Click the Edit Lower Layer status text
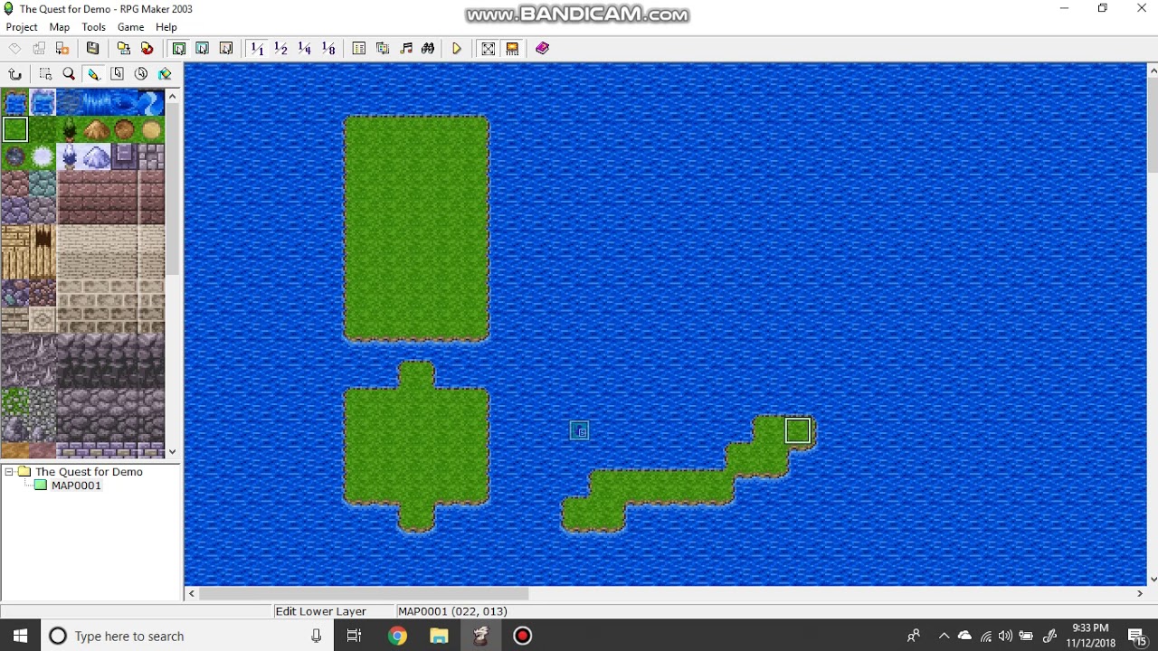Image resolution: width=1158 pixels, height=651 pixels. (320, 611)
